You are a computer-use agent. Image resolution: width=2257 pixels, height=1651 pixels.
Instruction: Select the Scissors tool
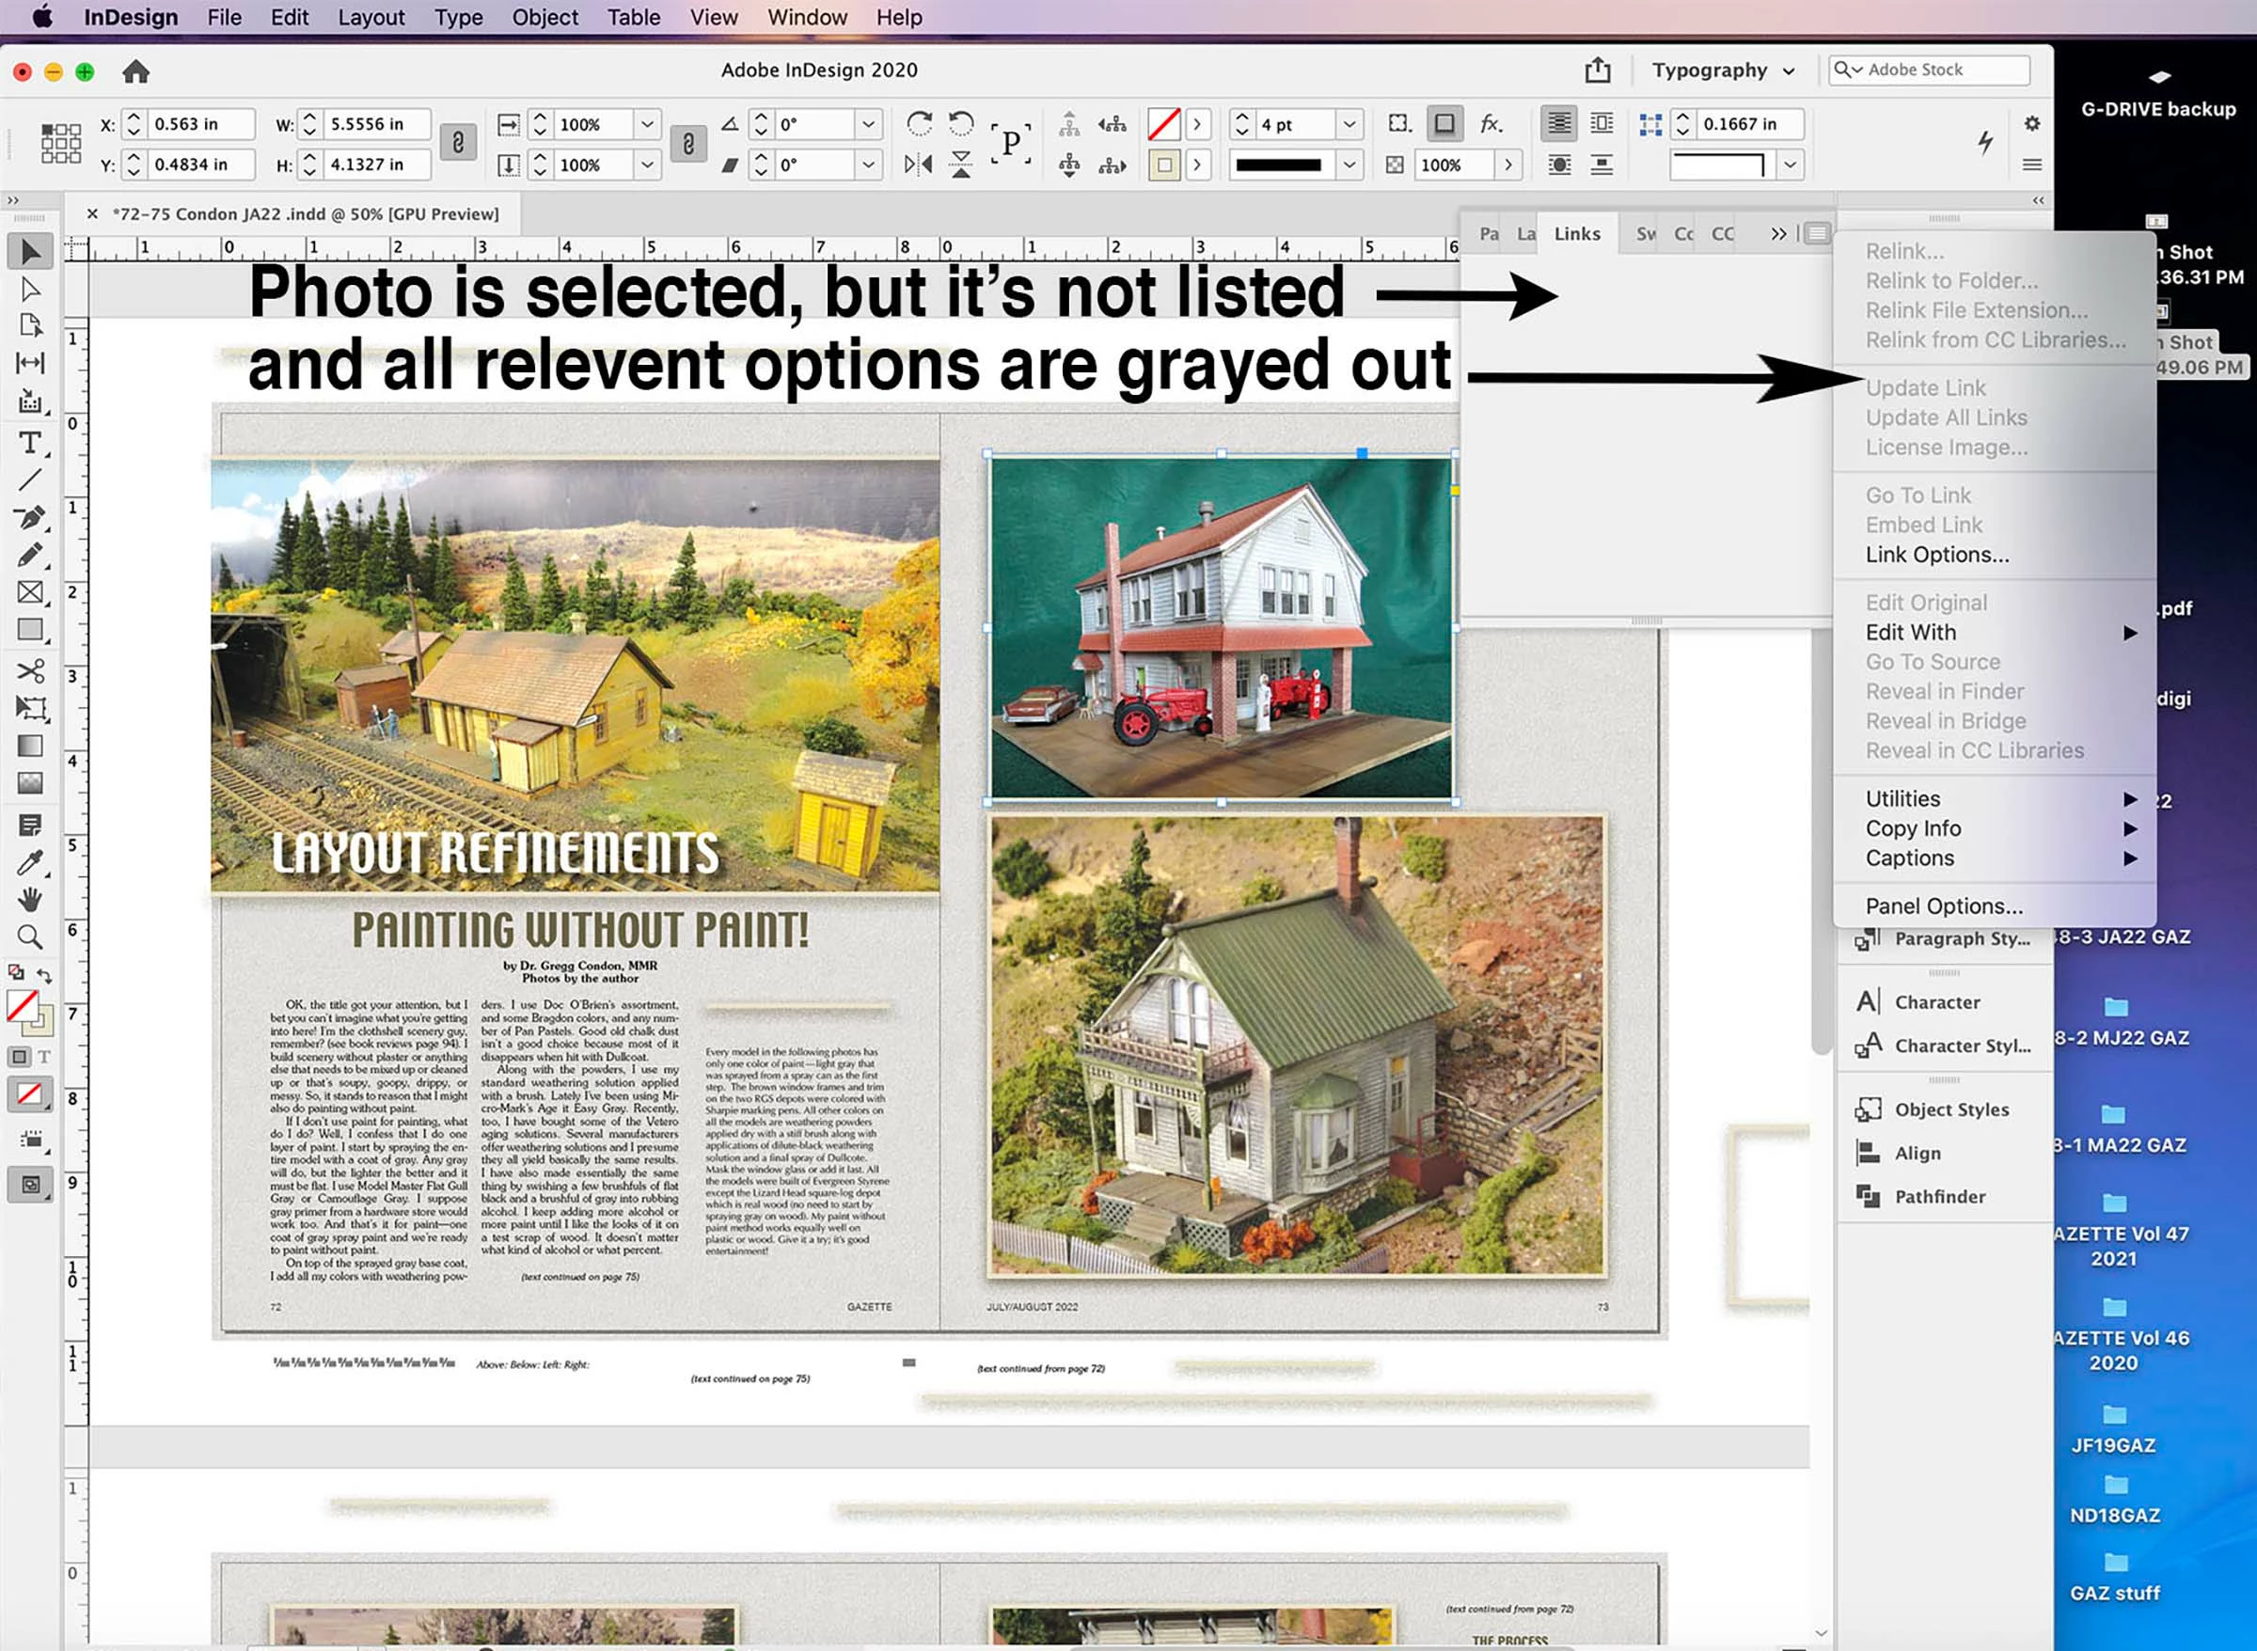[30, 669]
